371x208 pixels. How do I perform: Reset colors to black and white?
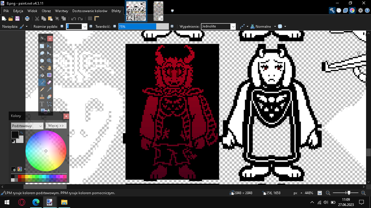[13, 141]
